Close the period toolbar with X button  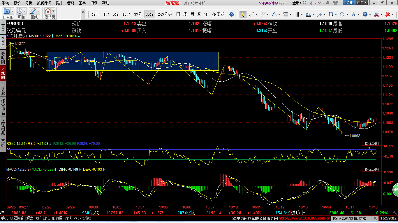(83, 12)
